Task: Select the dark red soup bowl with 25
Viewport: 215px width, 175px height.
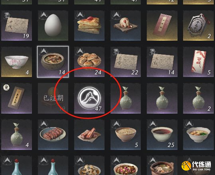Action: pos(162,134)
